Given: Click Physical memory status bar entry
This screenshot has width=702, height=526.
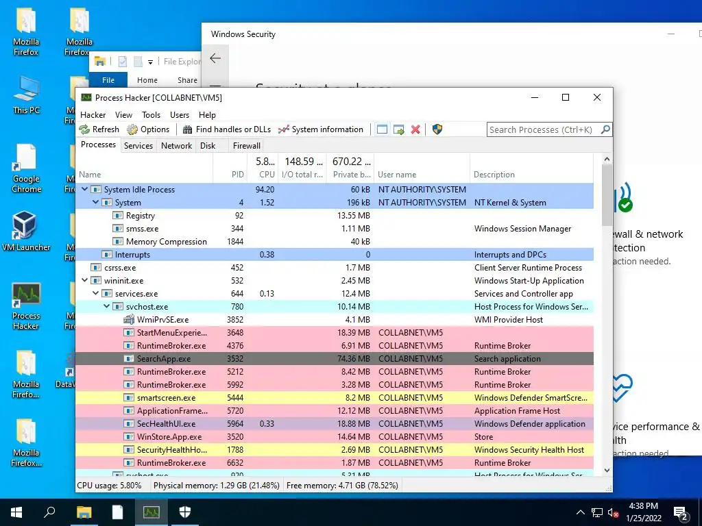Looking at the screenshot, I should [216, 486].
